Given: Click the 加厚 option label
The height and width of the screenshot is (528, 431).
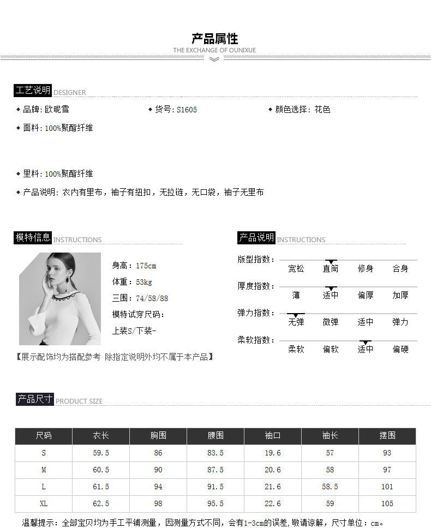Looking at the screenshot, I should tap(400, 295).
